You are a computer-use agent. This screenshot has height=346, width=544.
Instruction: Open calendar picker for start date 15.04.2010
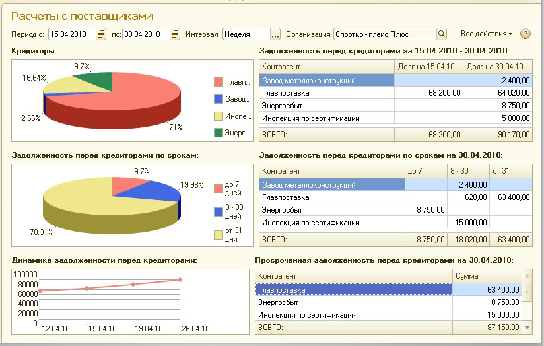(100, 34)
